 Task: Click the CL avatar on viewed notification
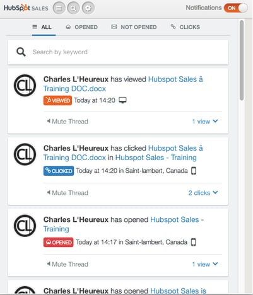[x=25, y=85]
